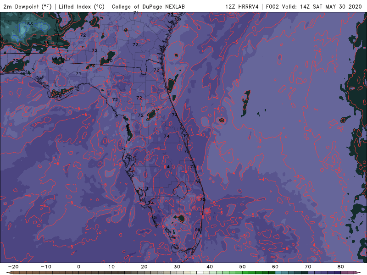Click the "12Z HRRRV4" model run label
This screenshot has width=367, height=275.
242,6
